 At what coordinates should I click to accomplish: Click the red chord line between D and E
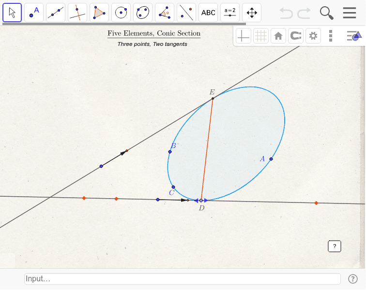coord(207,150)
